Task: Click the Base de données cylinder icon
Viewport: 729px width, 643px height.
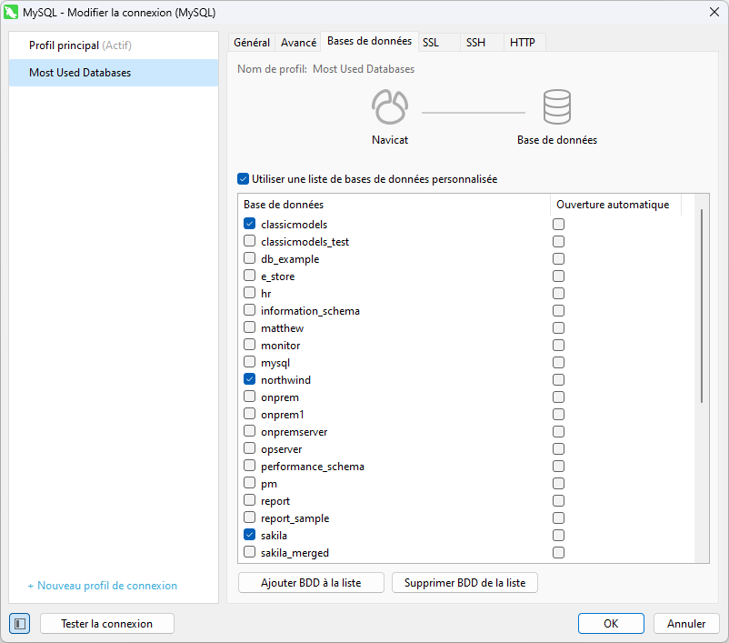Action: (556, 107)
